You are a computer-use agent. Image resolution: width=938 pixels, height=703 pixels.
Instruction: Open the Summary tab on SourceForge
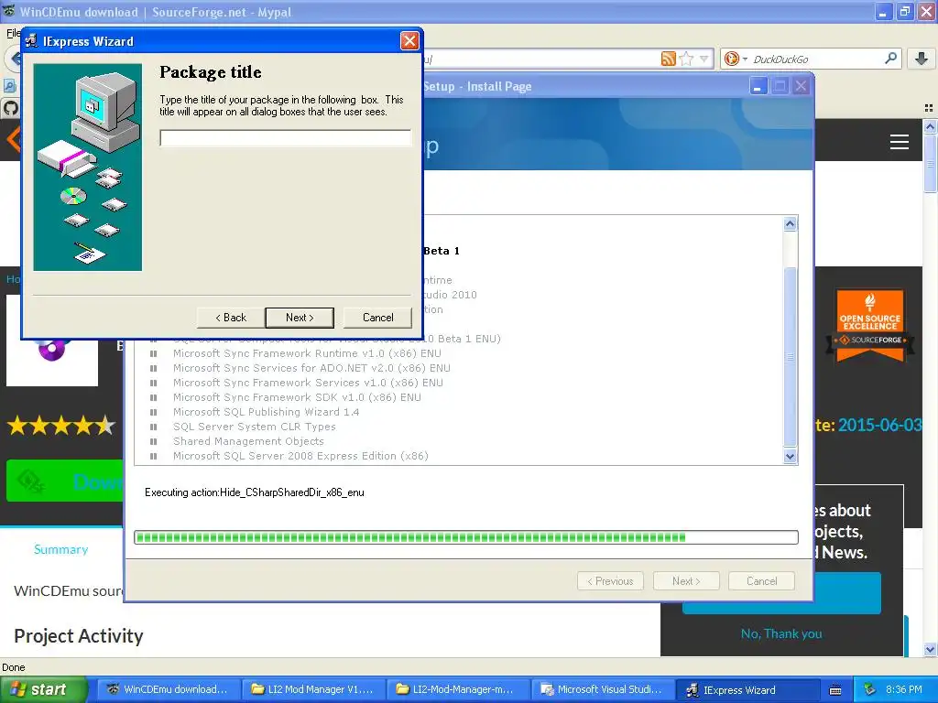(61, 549)
